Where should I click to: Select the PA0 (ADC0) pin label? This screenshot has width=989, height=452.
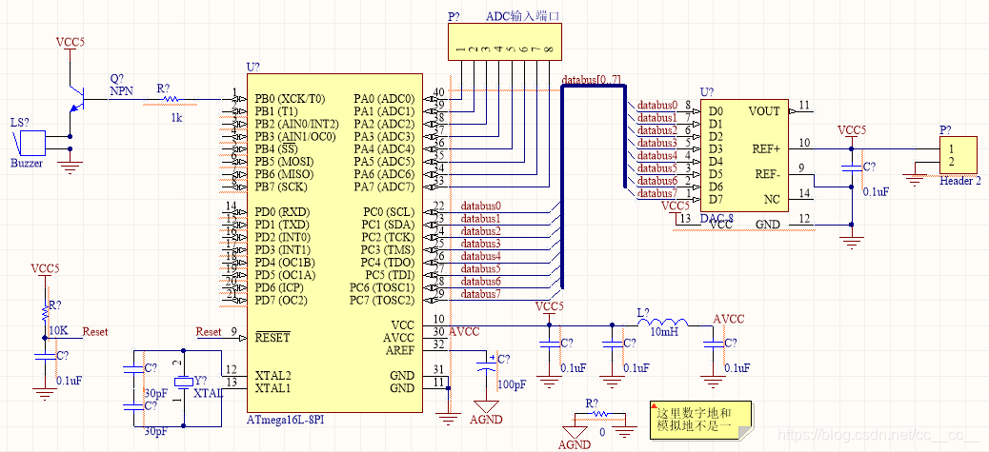(x=383, y=98)
